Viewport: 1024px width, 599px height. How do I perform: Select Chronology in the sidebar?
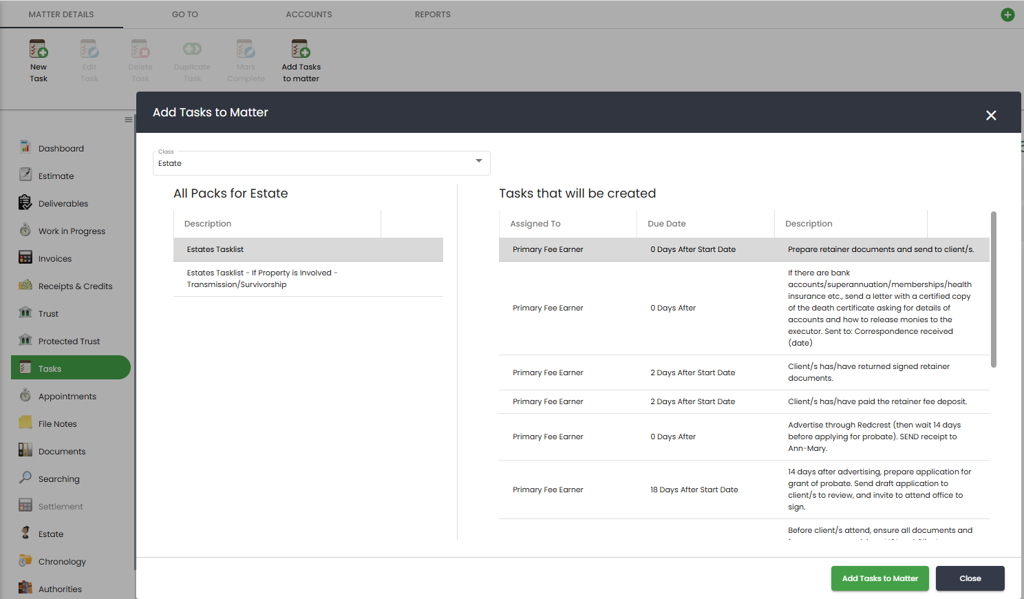click(62, 562)
